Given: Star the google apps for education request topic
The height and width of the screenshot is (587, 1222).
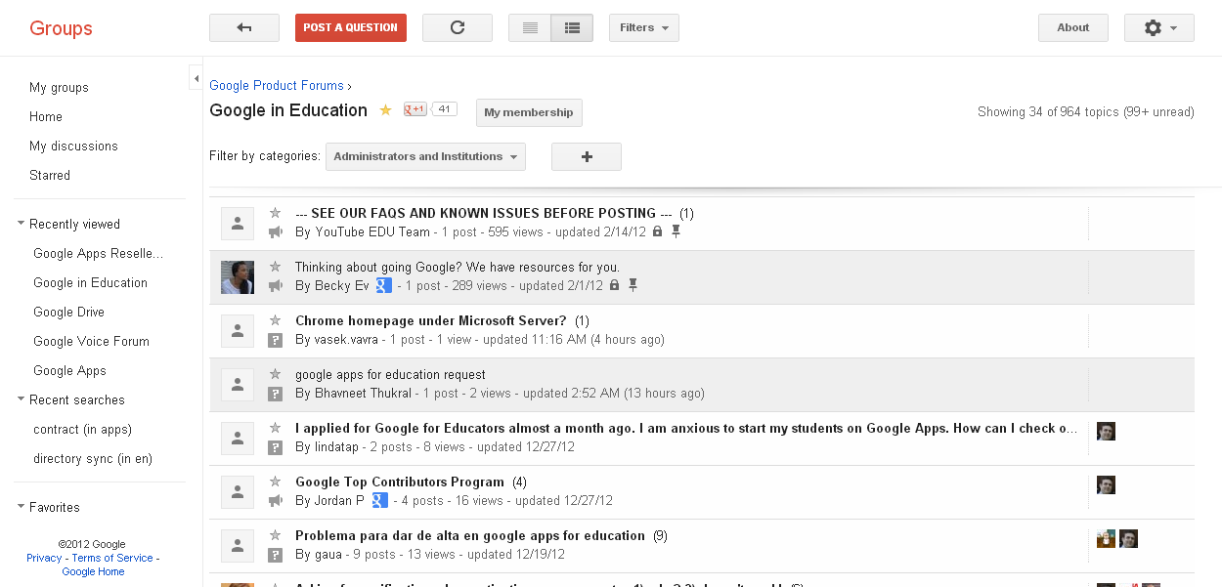Looking at the screenshot, I should (276, 374).
